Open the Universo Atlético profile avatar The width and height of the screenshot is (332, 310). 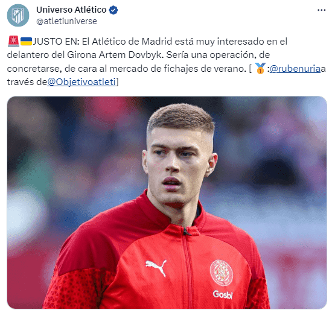point(18,16)
